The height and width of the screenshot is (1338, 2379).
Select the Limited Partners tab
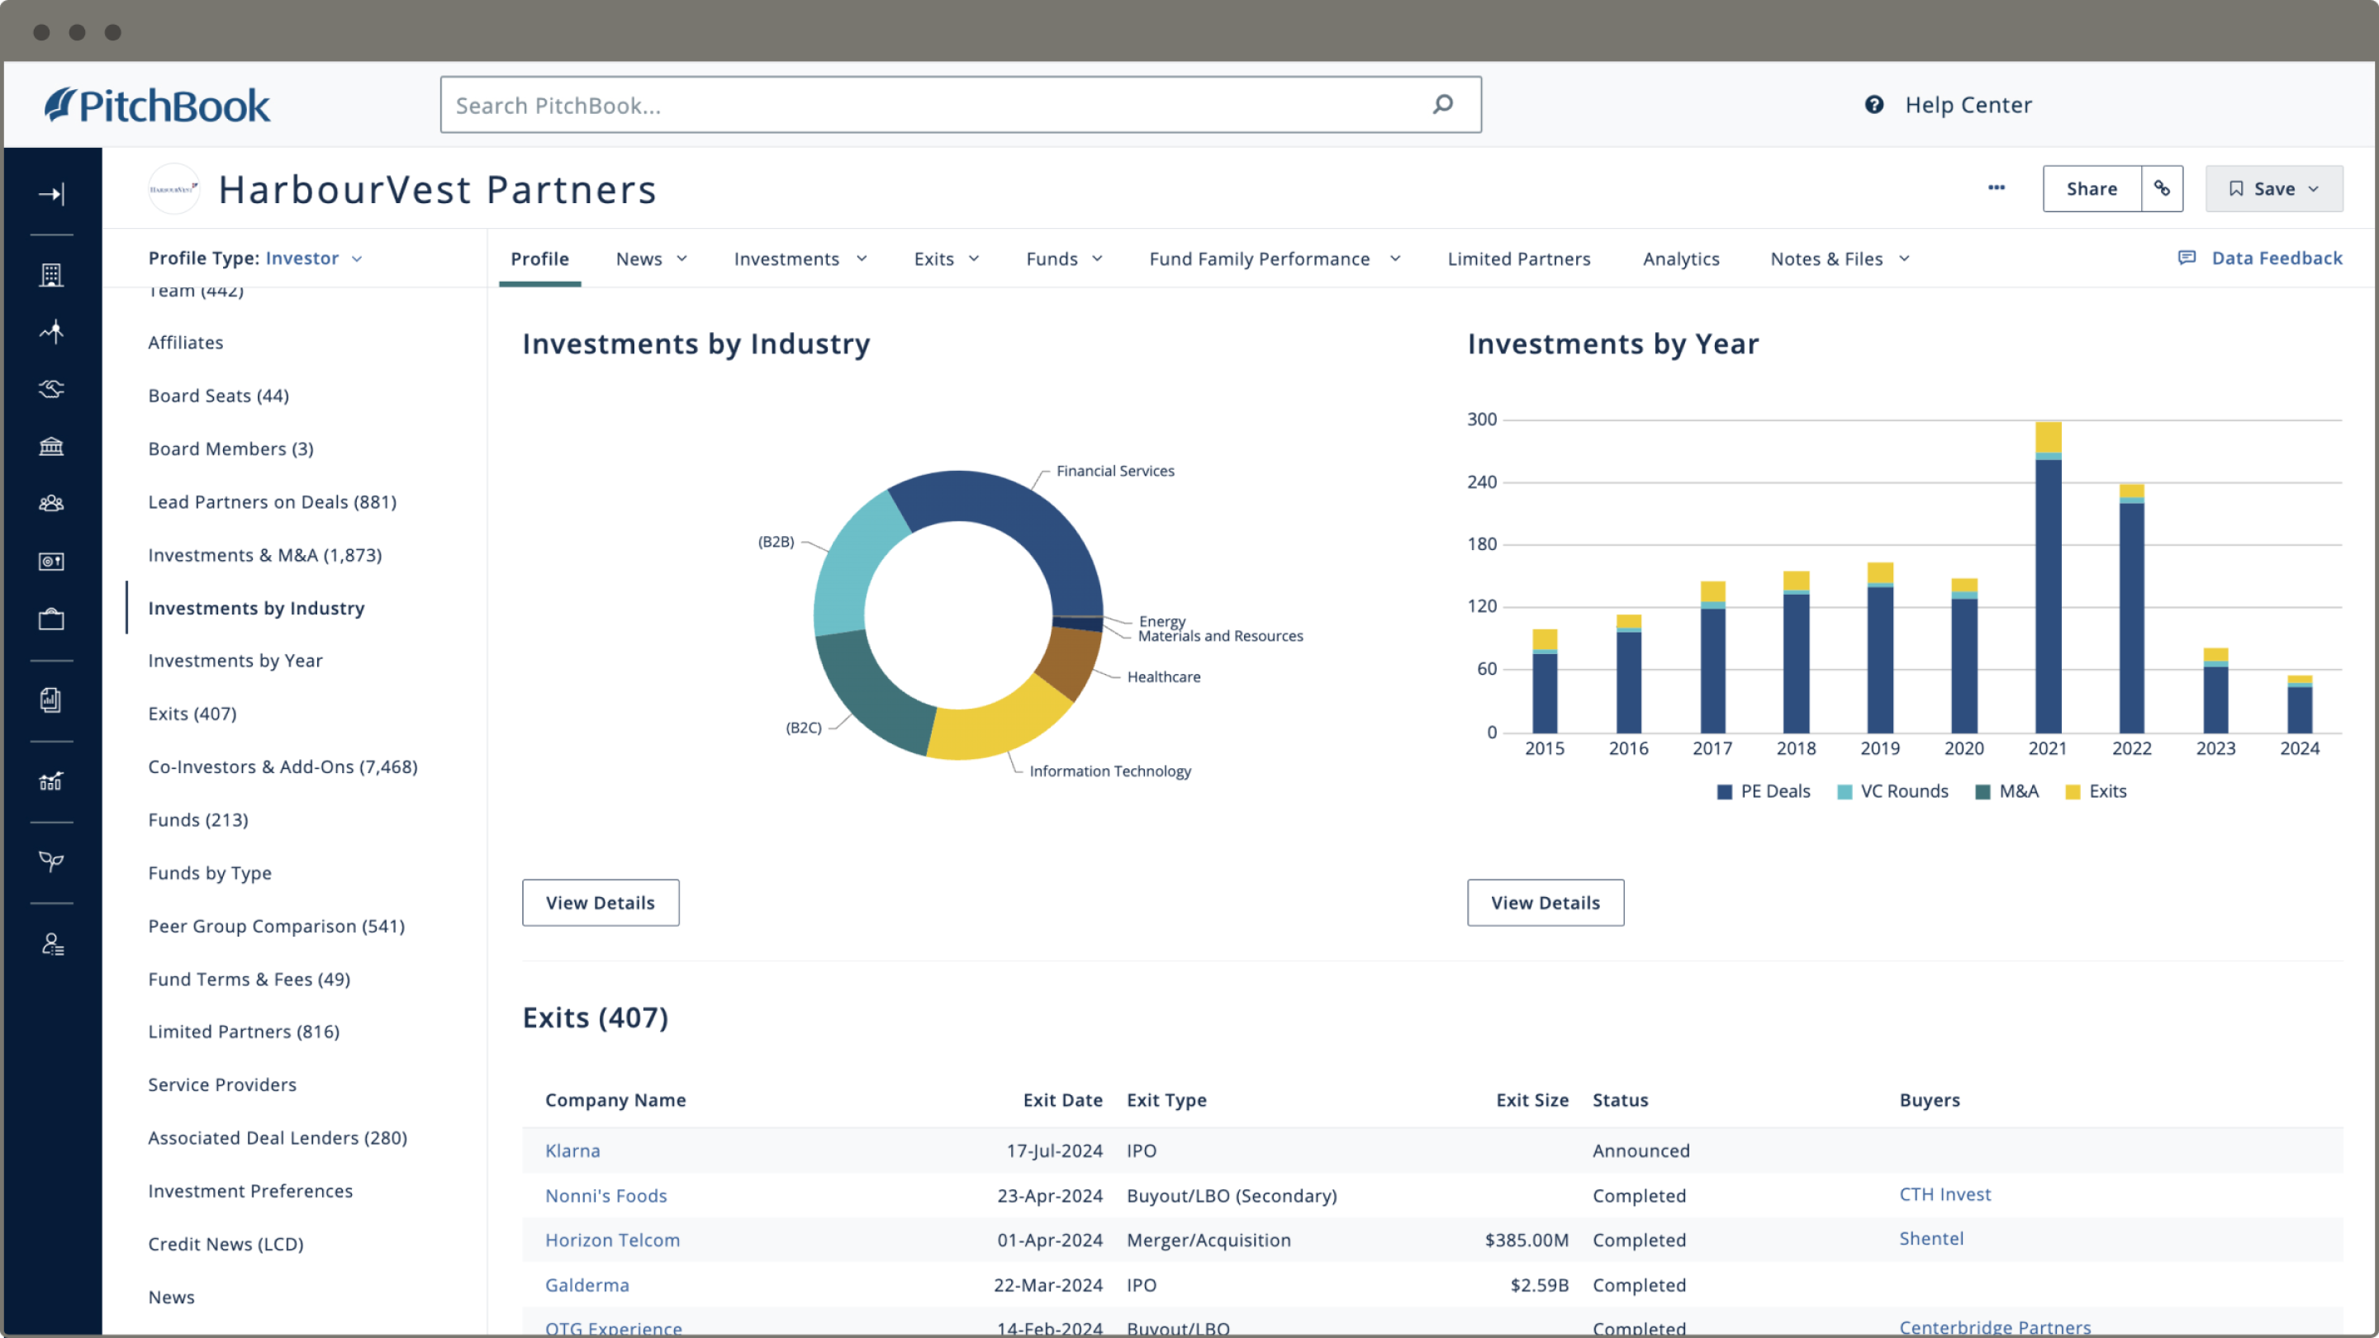click(x=1518, y=259)
